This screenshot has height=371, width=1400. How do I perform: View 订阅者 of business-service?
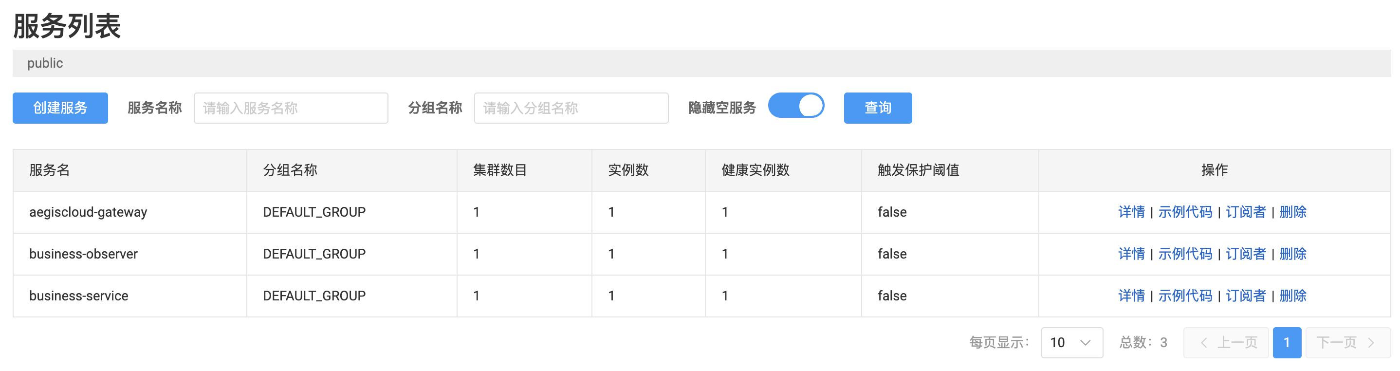pyautogui.click(x=1246, y=296)
